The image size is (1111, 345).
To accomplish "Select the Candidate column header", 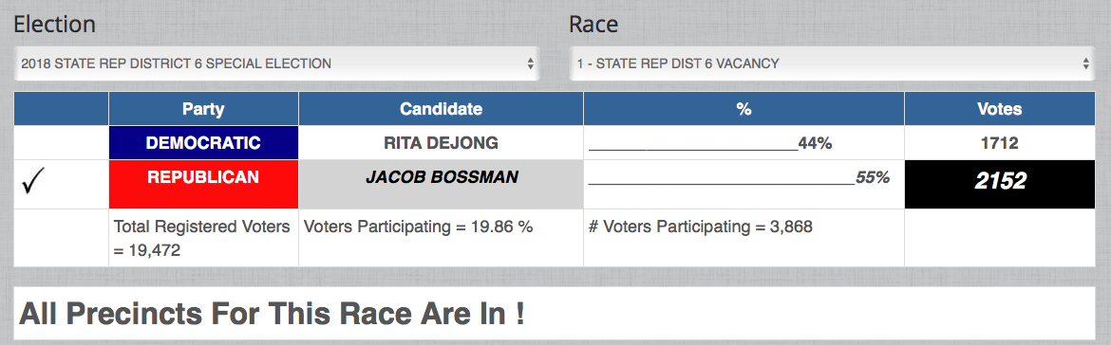I will (441, 109).
